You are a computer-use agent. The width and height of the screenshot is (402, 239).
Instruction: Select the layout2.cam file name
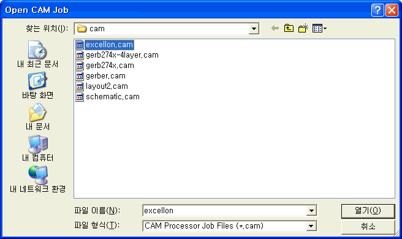coord(107,86)
